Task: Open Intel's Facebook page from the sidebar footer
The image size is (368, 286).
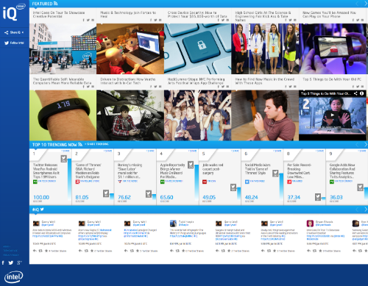Action: point(3,262)
